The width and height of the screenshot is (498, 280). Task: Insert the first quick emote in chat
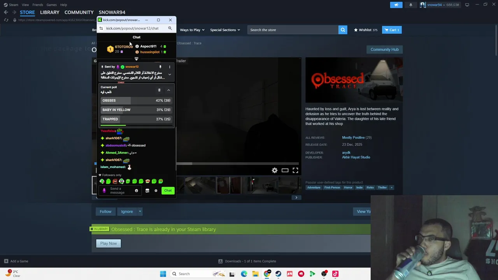[x=102, y=181]
